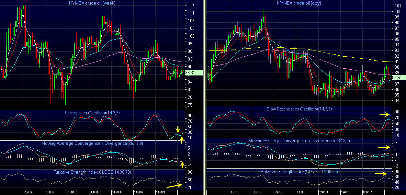Click the 'NYMEX crude oil [week]' chart title
The width and height of the screenshot is (406, 195).
[92, 3]
